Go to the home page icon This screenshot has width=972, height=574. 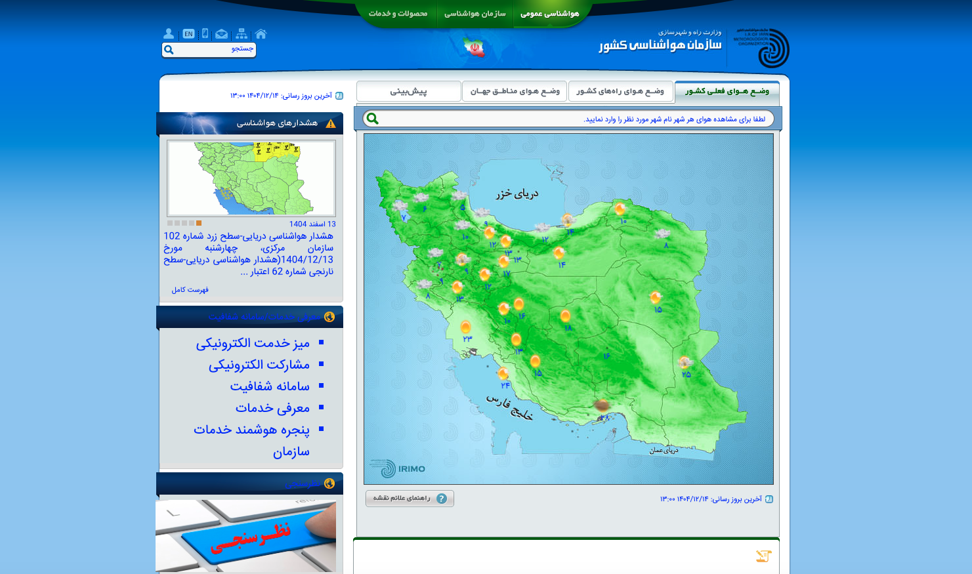click(261, 33)
